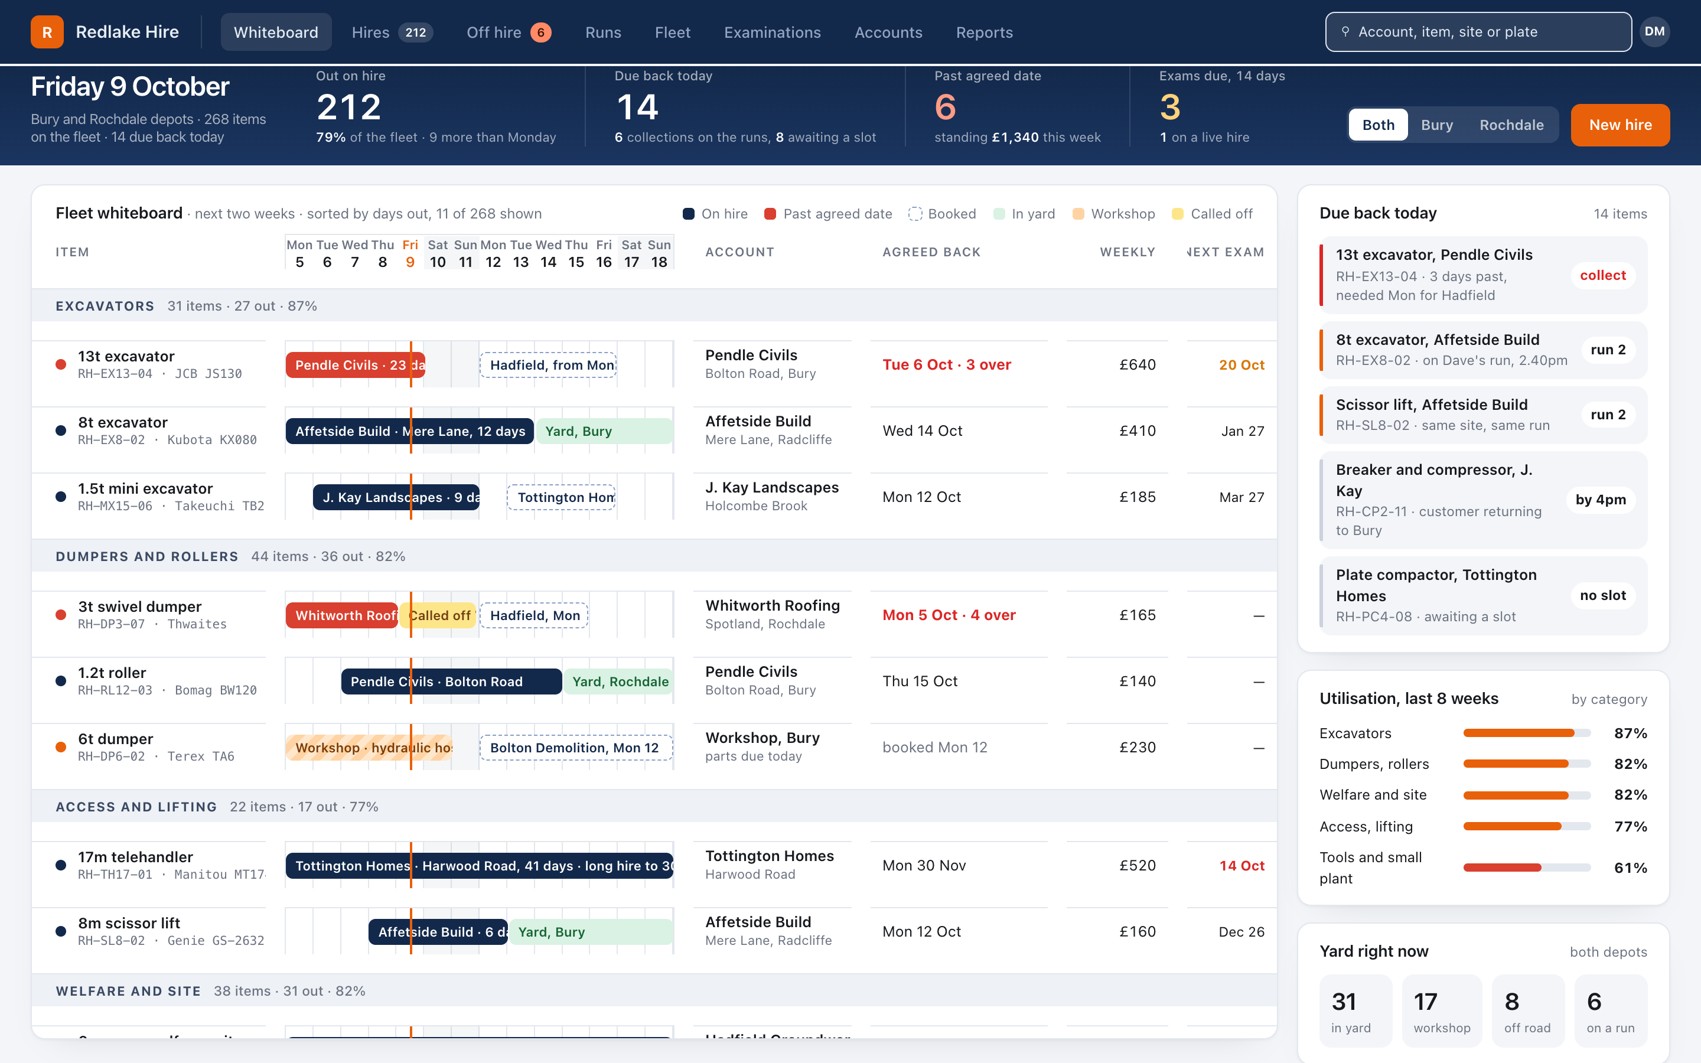Open the Runs tab
1701x1063 pixels.
[x=603, y=32]
